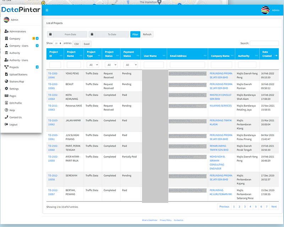Click the From Date input field
This screenshot has width=284, height=227.
(70, 34)
